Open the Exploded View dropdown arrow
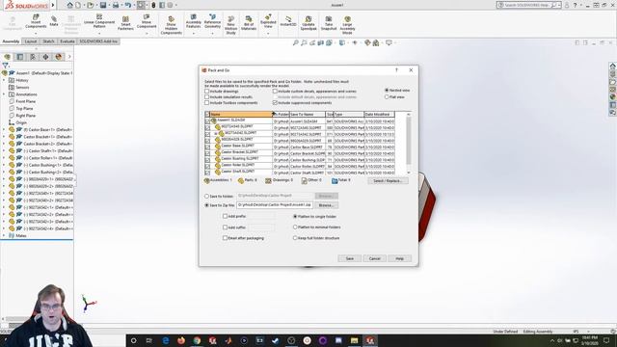The height and width of the screenshot is (347, 617). pos(268,33)
